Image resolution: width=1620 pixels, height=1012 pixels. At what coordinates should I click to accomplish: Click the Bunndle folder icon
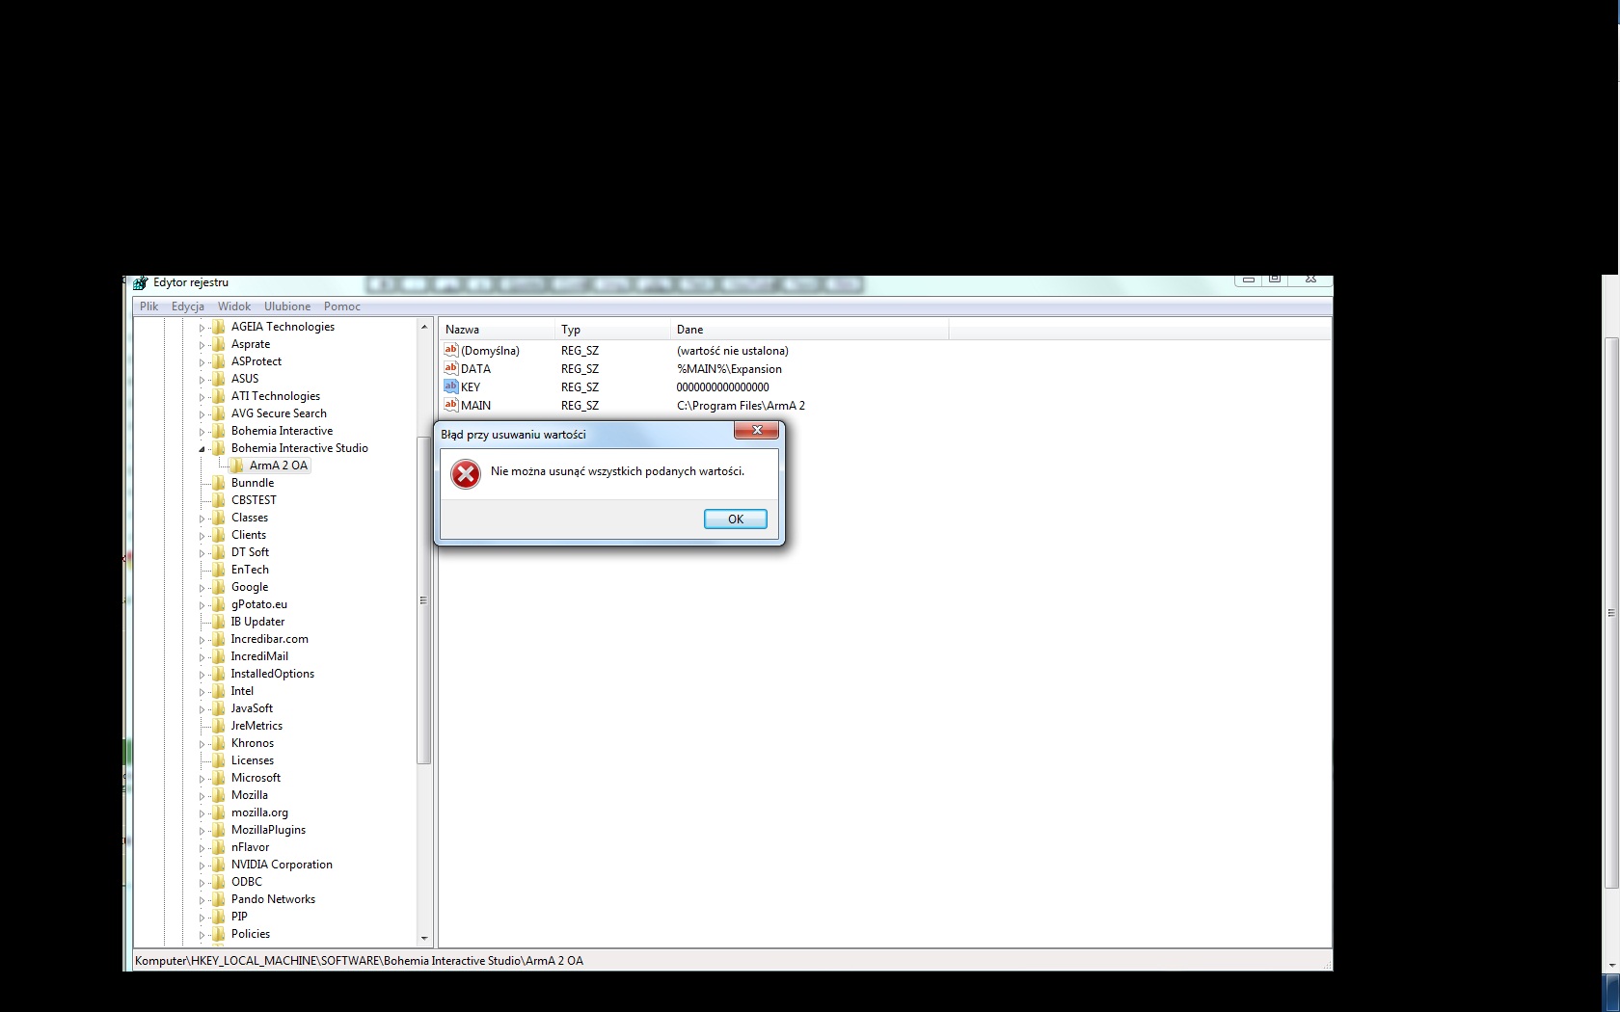coord(219,483)
